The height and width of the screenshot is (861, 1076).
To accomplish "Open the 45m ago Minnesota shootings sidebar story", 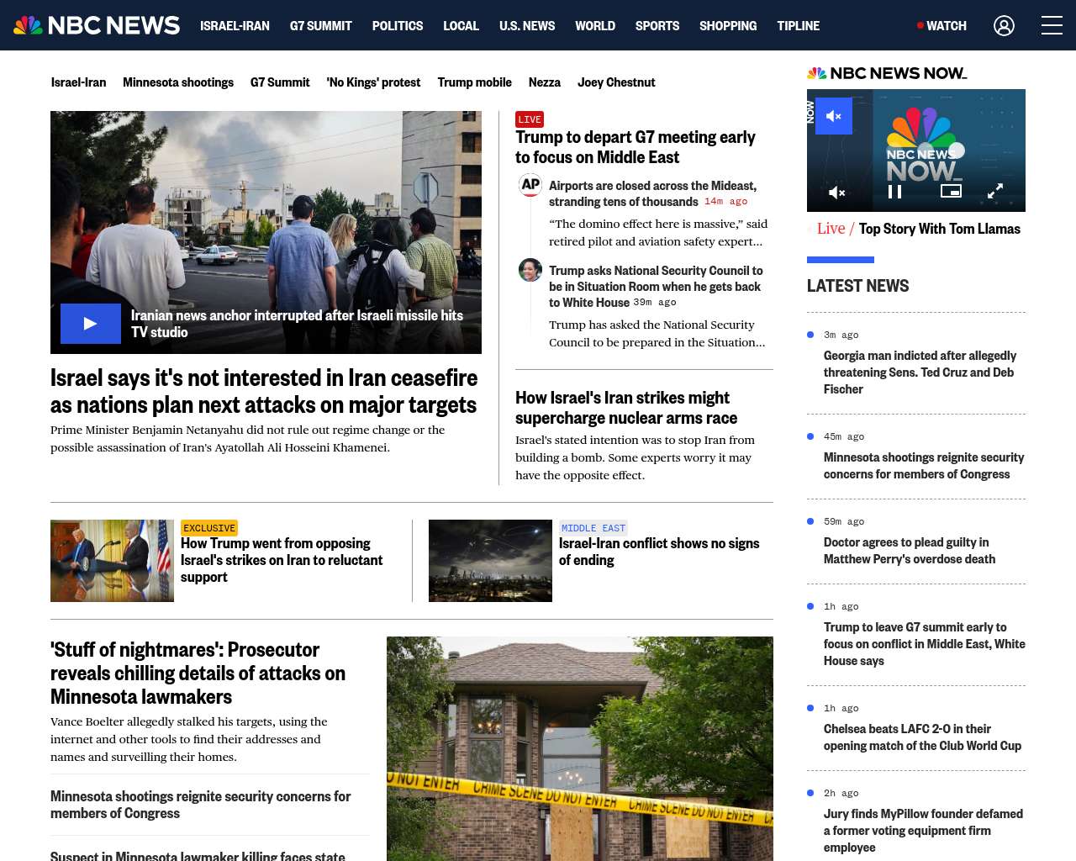I will [x=924, y=466].
